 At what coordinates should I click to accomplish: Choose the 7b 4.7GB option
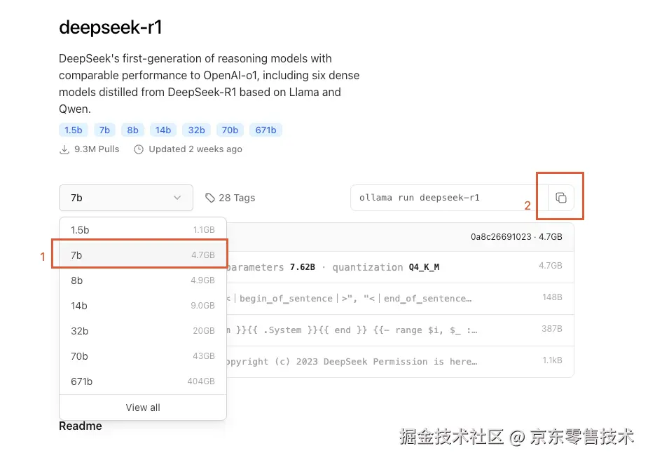pyautogui.click(x=143, y=255)
